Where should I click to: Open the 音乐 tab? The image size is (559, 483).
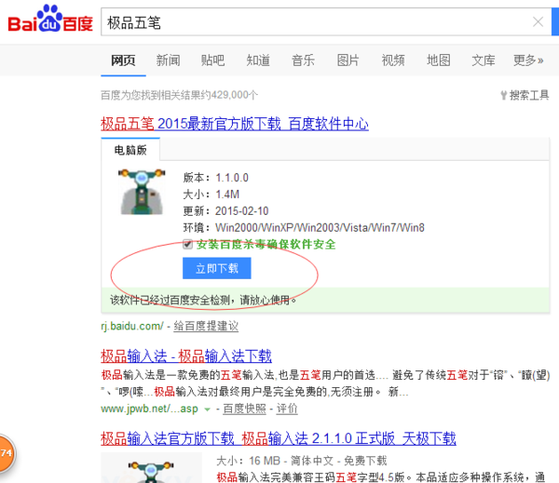tap(303, 60)
